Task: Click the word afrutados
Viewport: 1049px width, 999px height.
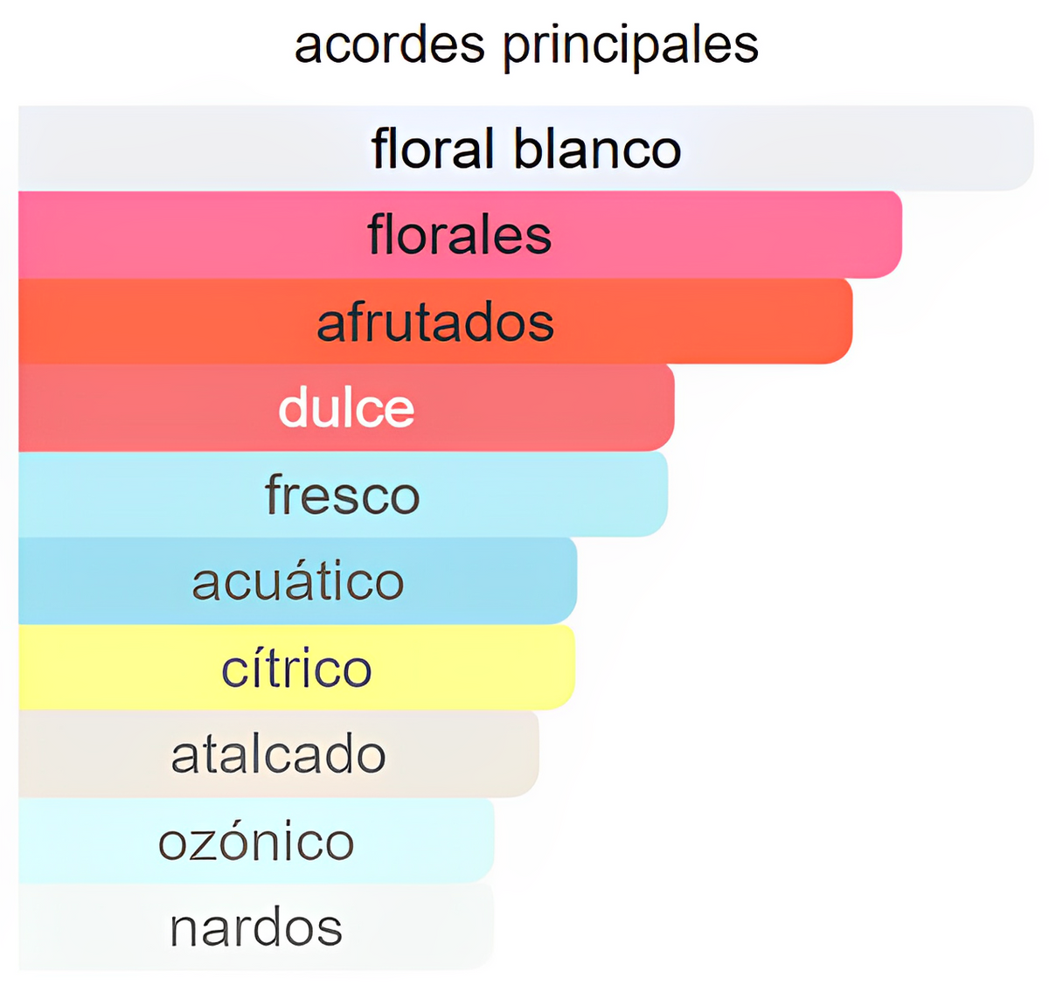Action: pyautogui.click(x=435, y=322)
